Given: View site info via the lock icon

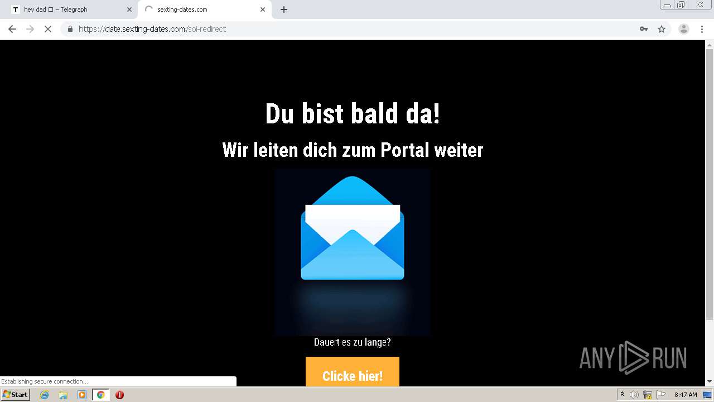Looking at the screenshot, I should point(70,29).
